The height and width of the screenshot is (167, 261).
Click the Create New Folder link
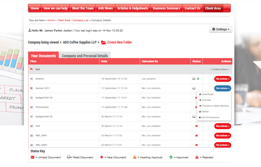120,42
